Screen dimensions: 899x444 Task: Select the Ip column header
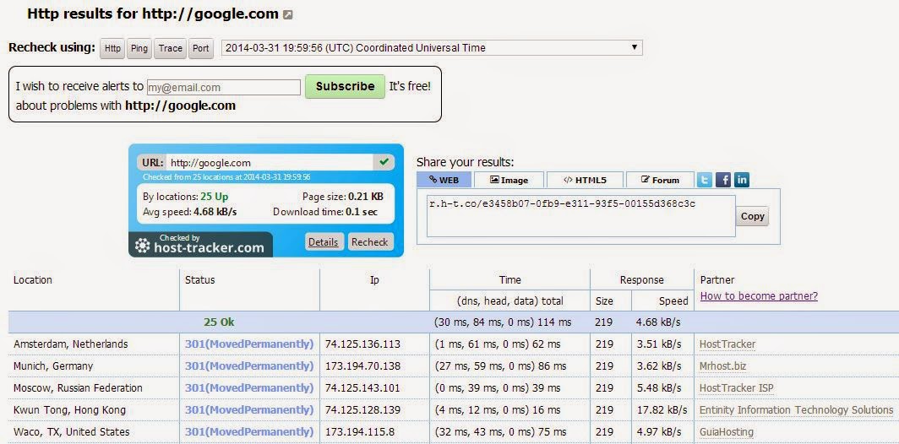[x=374, y=280]
